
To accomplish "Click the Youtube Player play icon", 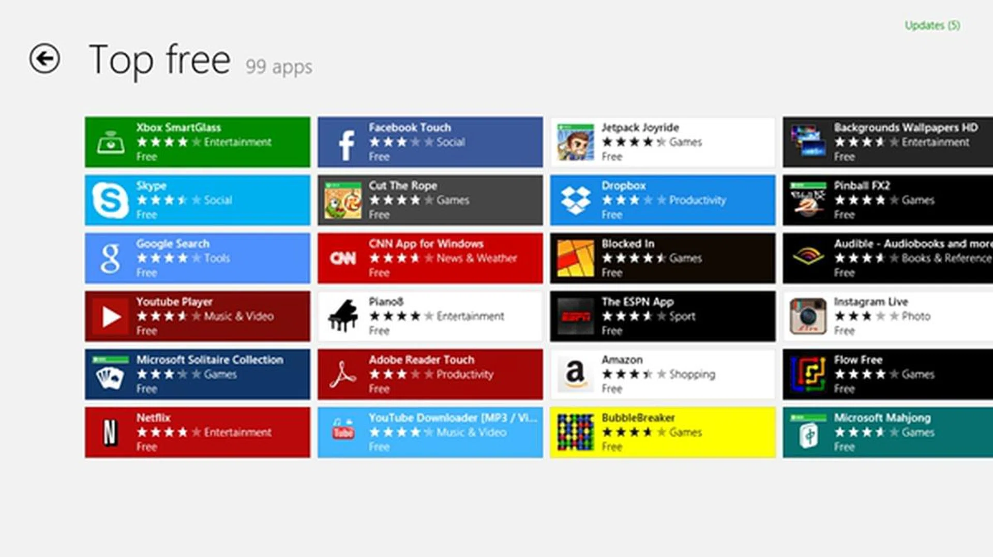I will click(110, 316).
